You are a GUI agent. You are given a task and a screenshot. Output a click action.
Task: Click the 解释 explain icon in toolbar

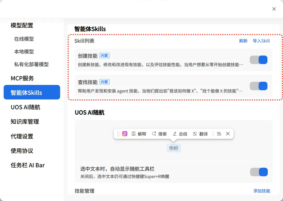click(x=134, y=134)
